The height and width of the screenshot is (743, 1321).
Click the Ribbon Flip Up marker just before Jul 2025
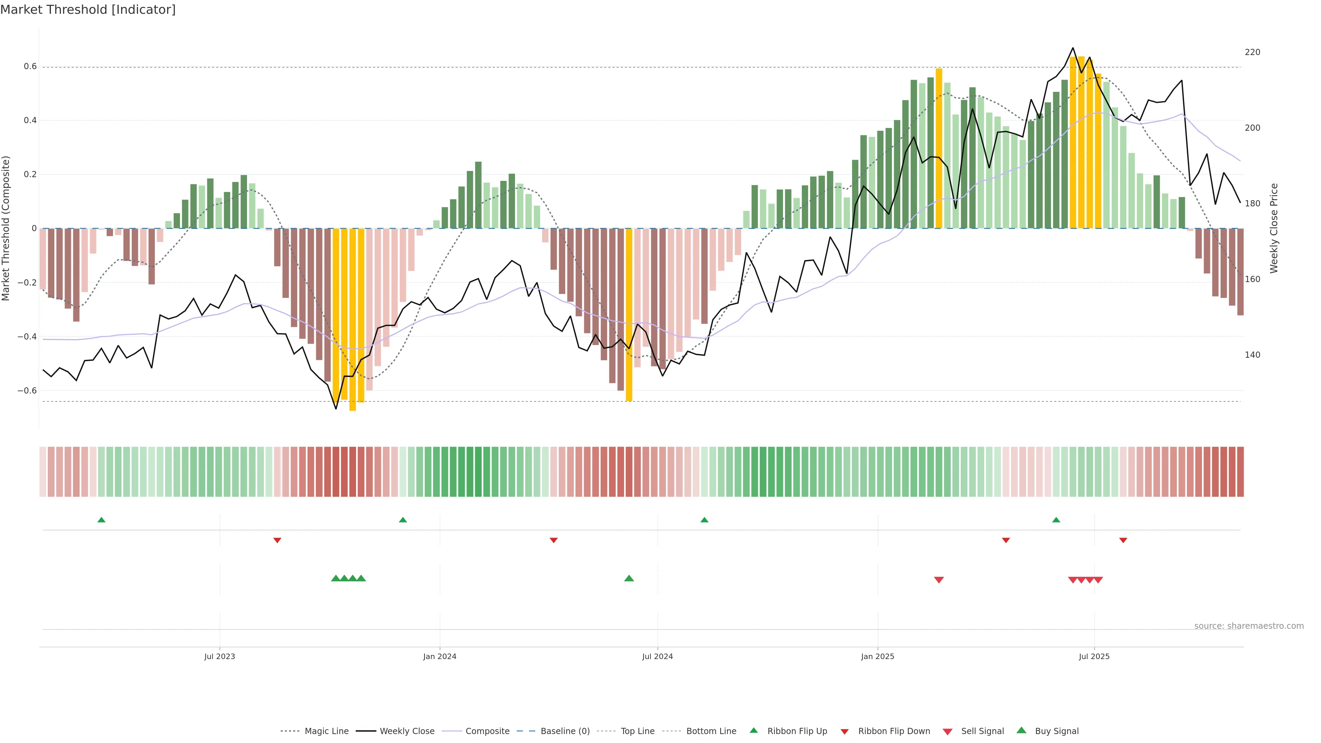pos(1056,520)
